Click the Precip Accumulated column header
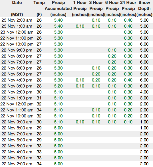This screenshot has height=167, width=153. click(x=58, y=8)
